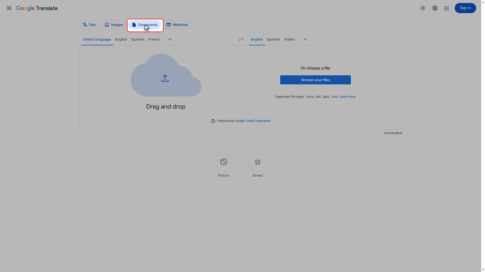Click the Send feedback link

(x=393, y=133)
